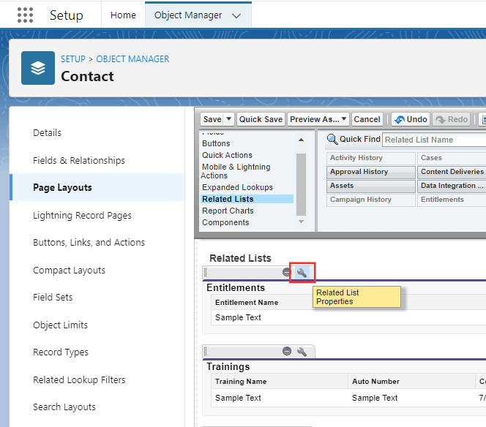486x427 pixels.
Task: Open Buttons, Links, and Actions
Action: (x=89, y=242)
